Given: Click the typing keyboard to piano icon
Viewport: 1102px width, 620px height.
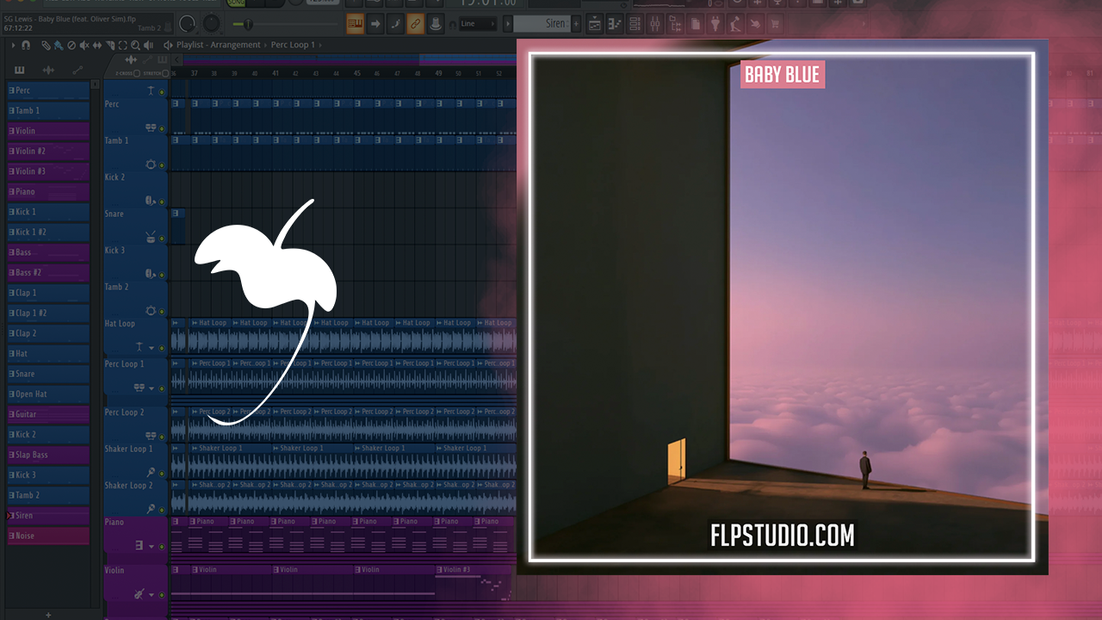Looking at the screenshot, I should [x=355, y=24].
